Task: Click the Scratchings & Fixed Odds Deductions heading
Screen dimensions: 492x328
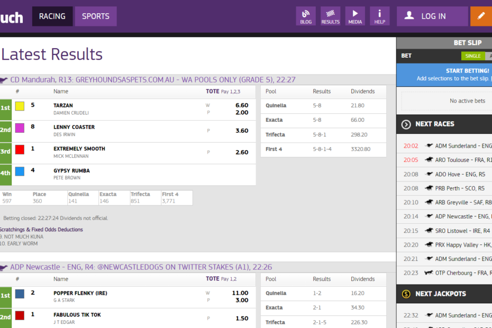Action: click(x=41, y=230)
